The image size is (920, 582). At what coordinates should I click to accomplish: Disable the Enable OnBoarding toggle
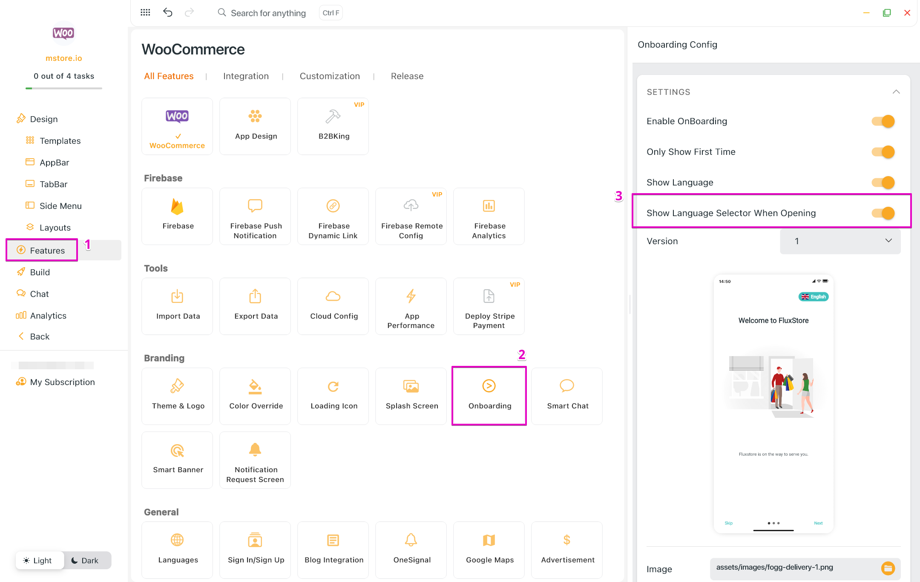click(x=883, y=121)
